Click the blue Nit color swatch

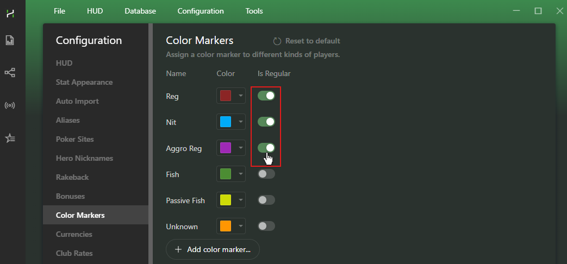226,122
